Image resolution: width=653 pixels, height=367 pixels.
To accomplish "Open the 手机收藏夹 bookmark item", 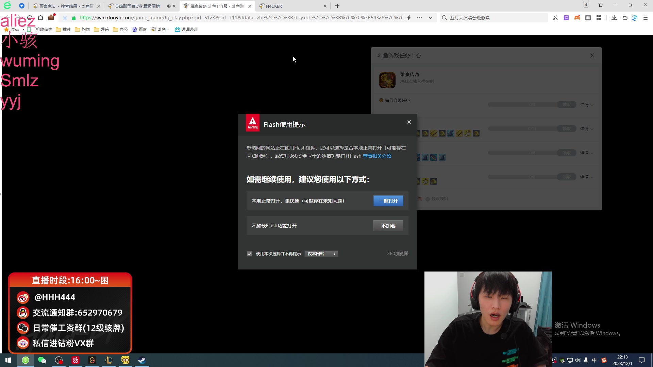I will click(40, 30).
